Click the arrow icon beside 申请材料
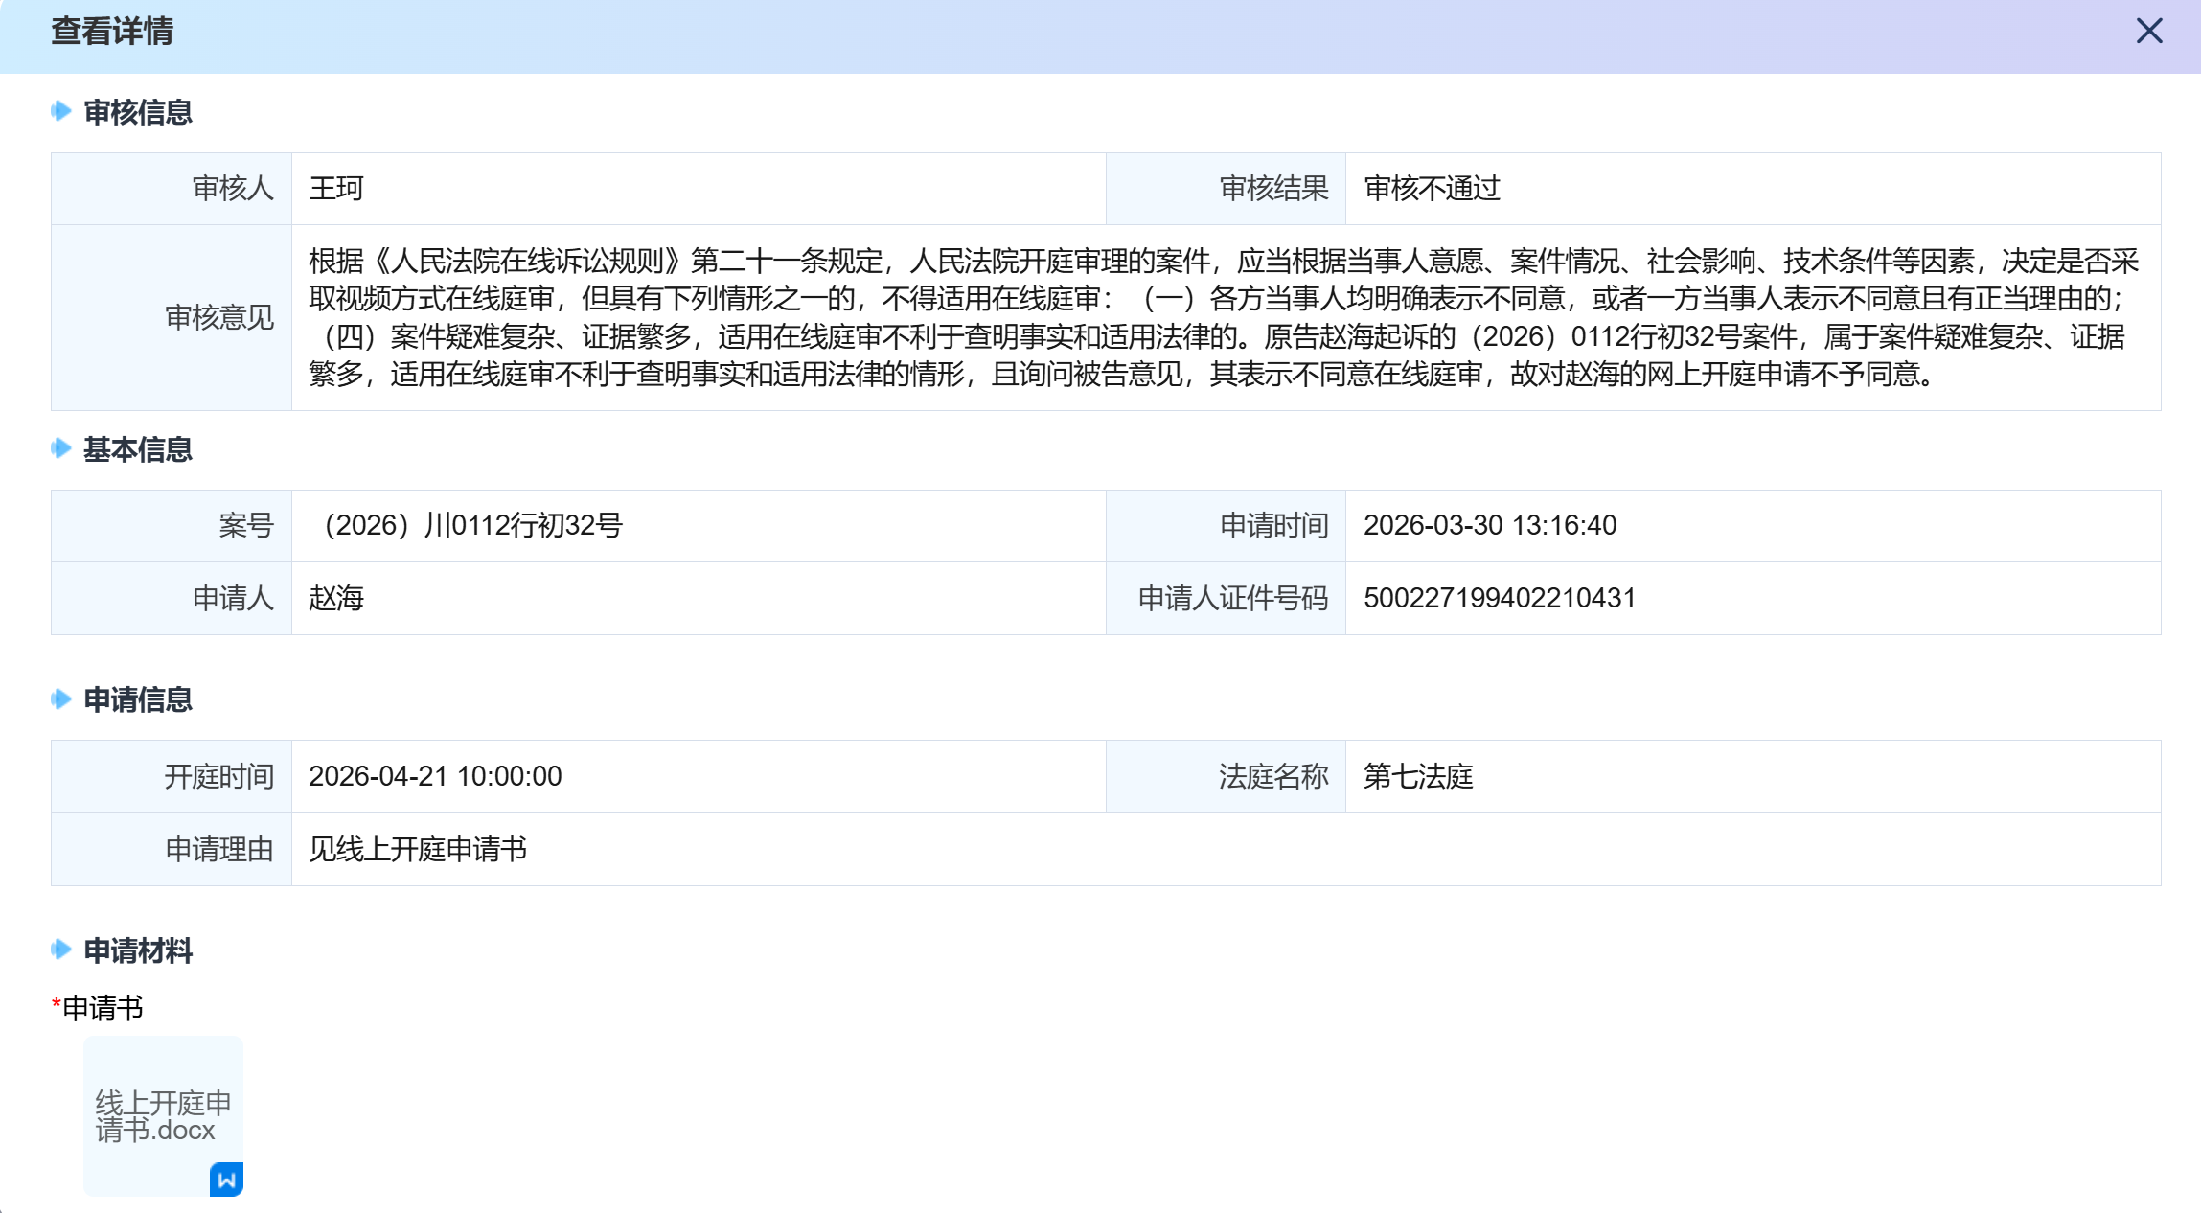The height and width of the screenshot is (1213, 2201). (61, 950)
